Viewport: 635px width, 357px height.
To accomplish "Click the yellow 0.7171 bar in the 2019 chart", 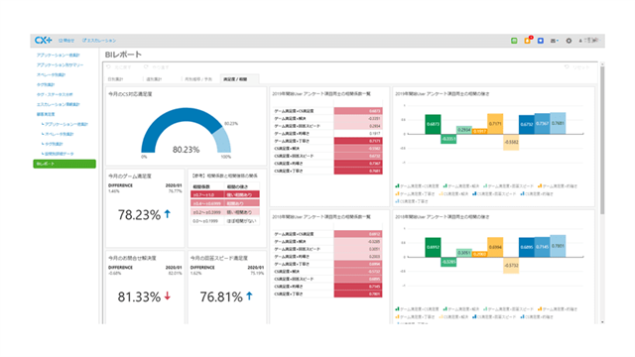I will tap(495, 124).
